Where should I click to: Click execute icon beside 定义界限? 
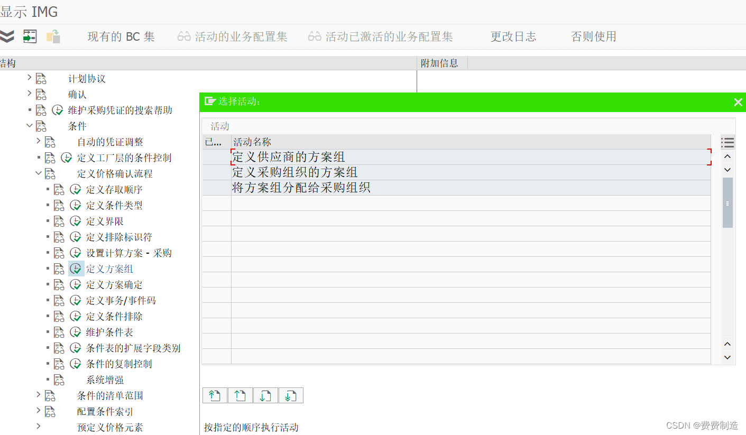point(76,221)
